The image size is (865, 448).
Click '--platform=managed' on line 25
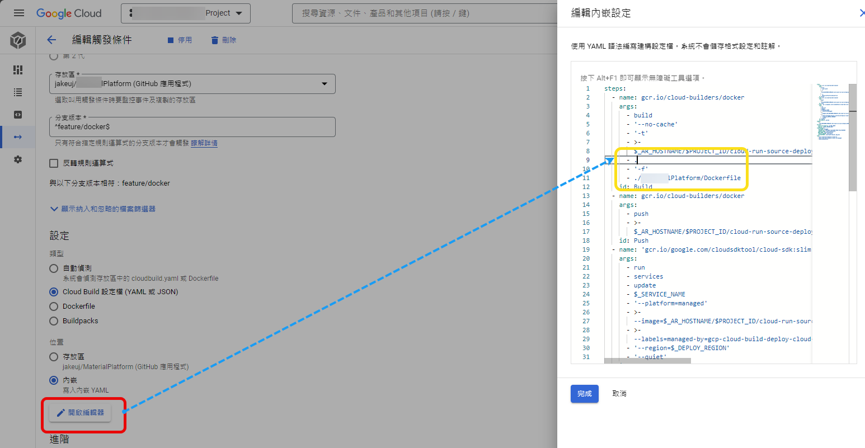coord(670,303)
